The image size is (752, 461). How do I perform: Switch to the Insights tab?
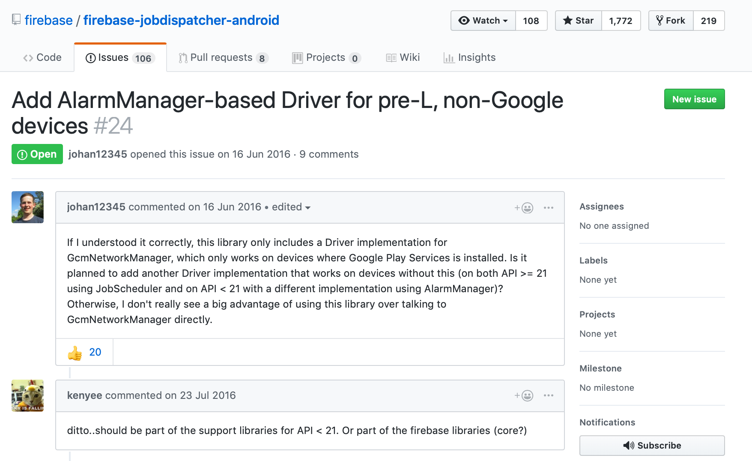[x=470, y=57]
